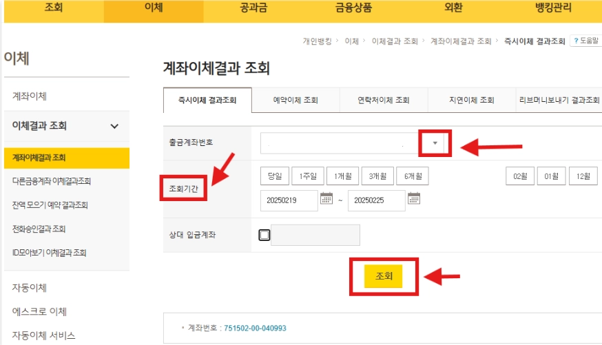Open the 공과금 top menu
This screenshot has height=345, width=602.
253,8
